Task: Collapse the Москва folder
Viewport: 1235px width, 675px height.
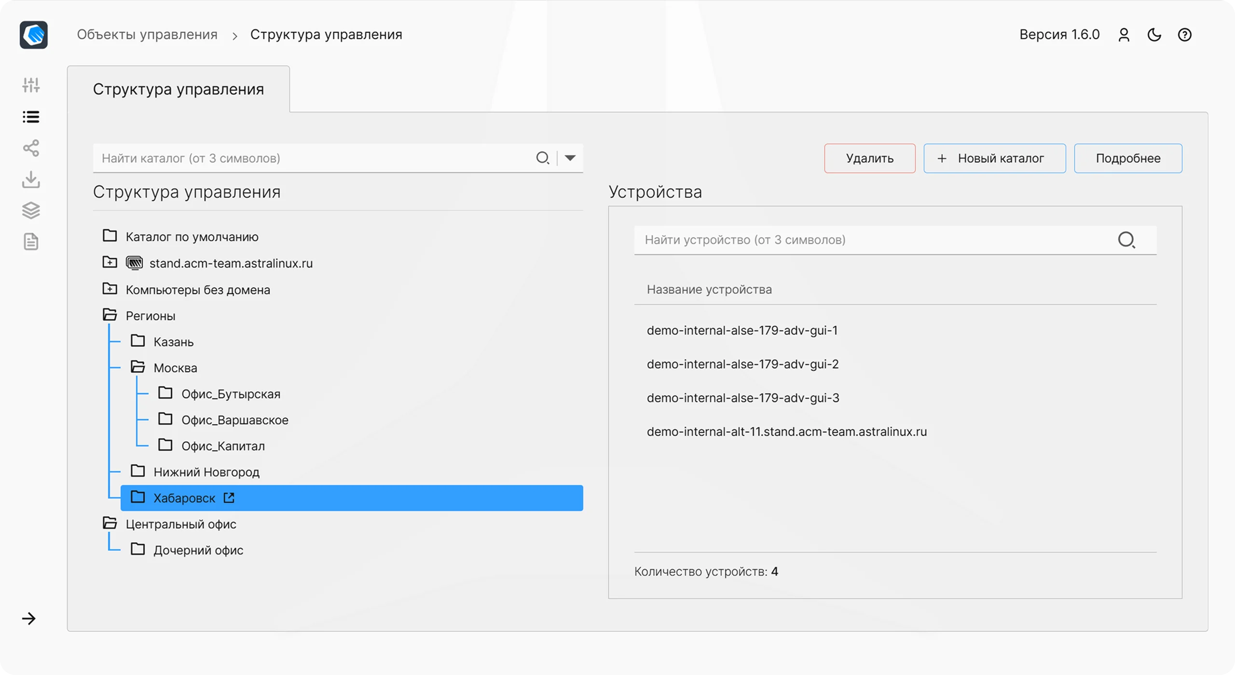Action: (x=138, y=367)
